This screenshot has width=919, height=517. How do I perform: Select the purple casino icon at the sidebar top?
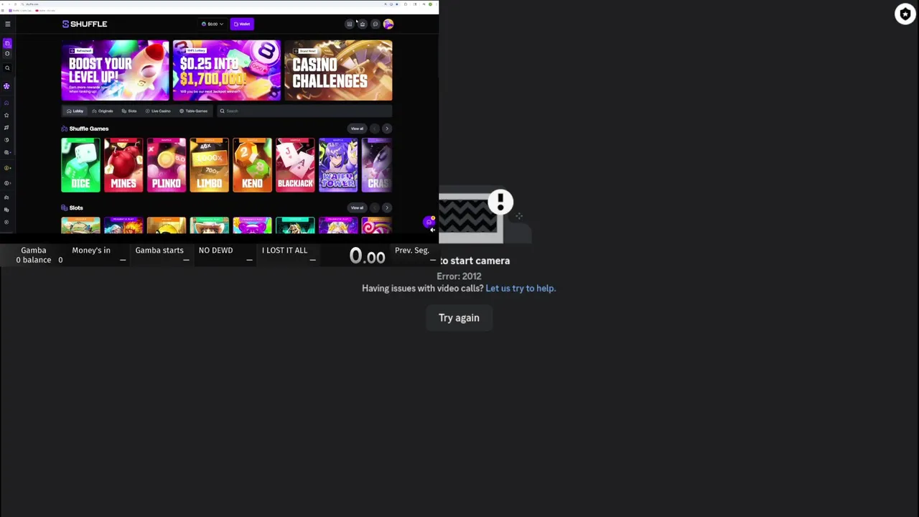point(7,44)
